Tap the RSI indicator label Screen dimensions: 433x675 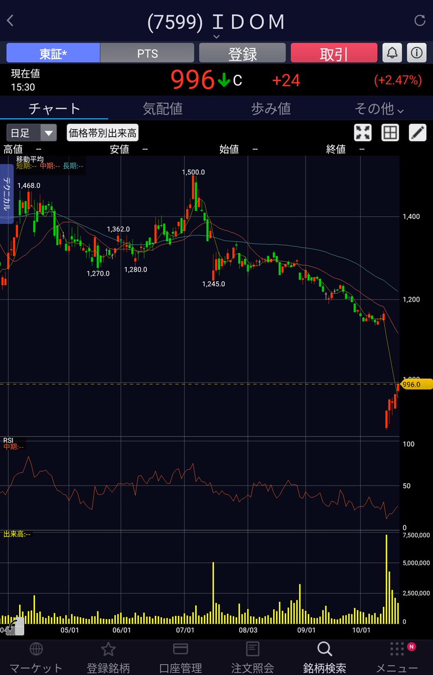(x=8, y=440)
